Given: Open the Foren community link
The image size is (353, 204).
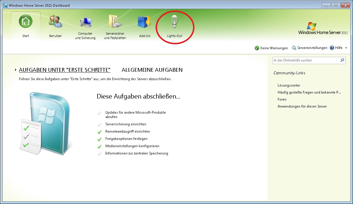Looking at the screenshot, I should click(282, 99).
